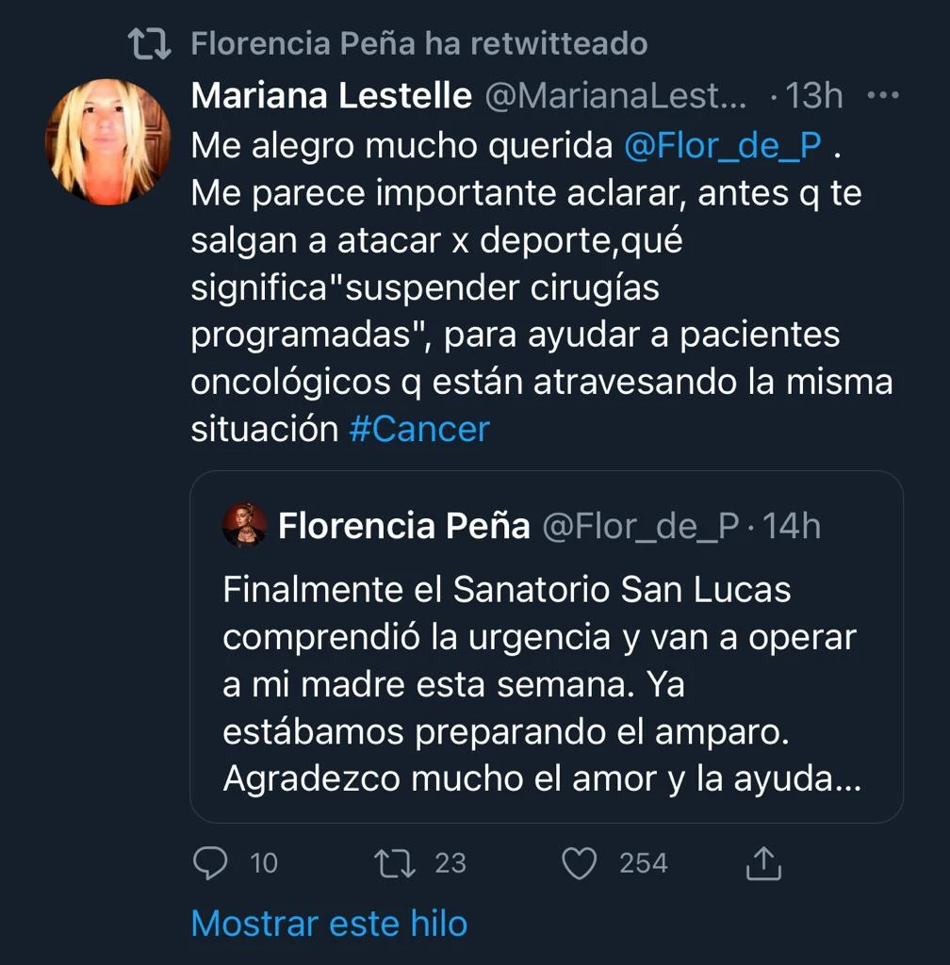Tap the retweet arrows icon

393,862
